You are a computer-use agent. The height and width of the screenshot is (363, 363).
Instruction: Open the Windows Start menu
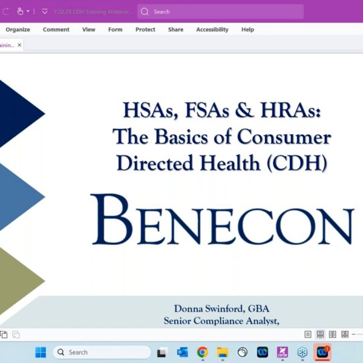(x=41, y=352)
